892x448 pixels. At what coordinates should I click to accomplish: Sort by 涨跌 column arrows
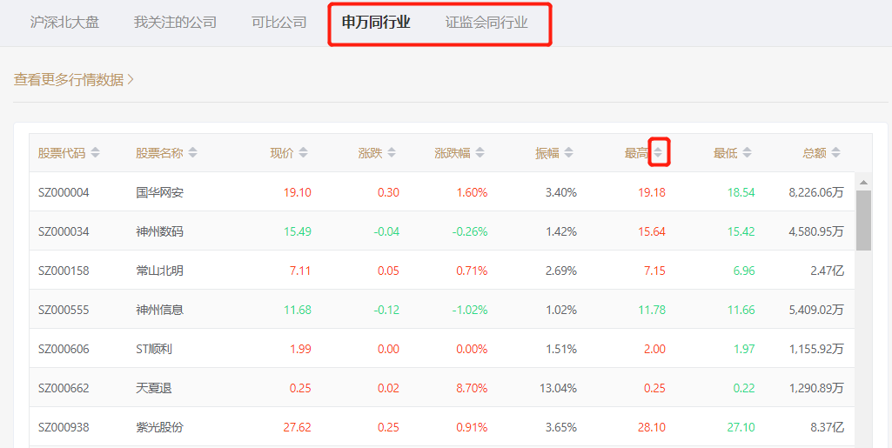click(x=392, y=152)
